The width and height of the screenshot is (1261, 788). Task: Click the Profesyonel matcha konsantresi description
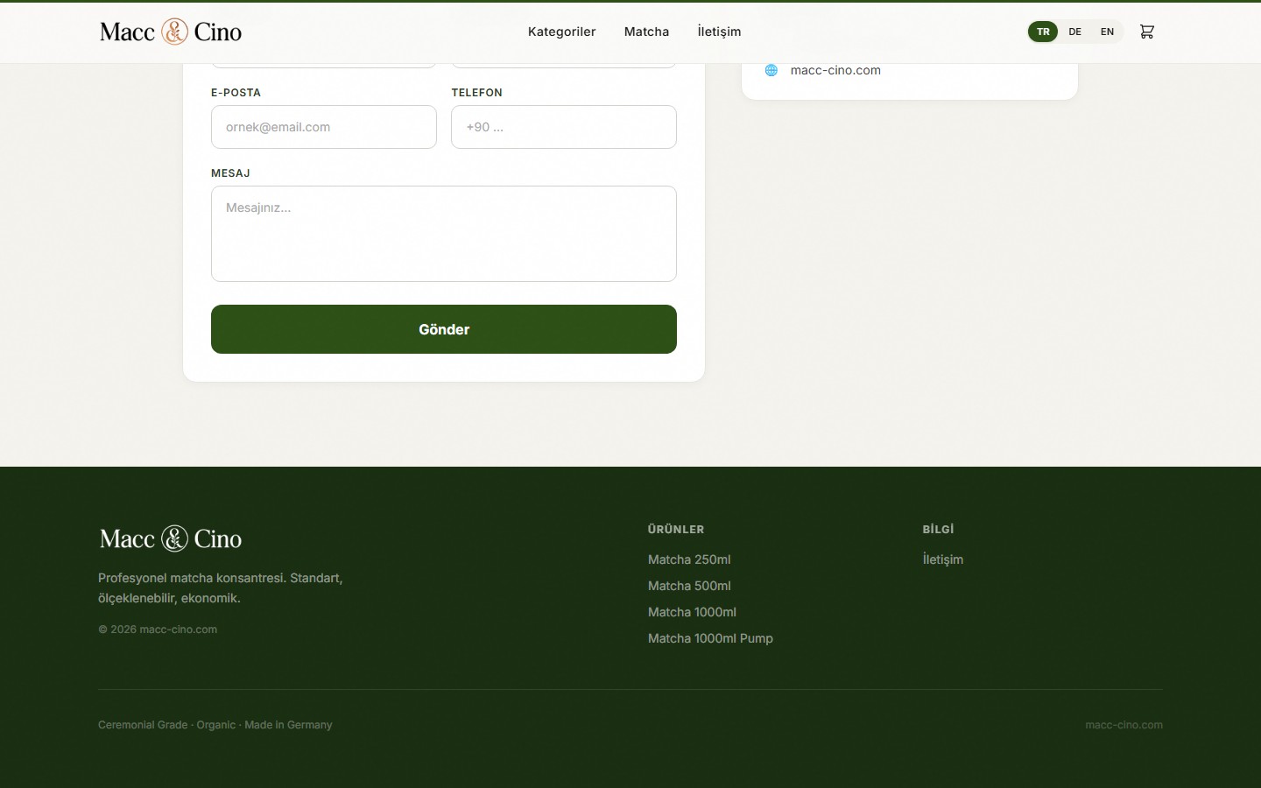(x=220, y=587)
